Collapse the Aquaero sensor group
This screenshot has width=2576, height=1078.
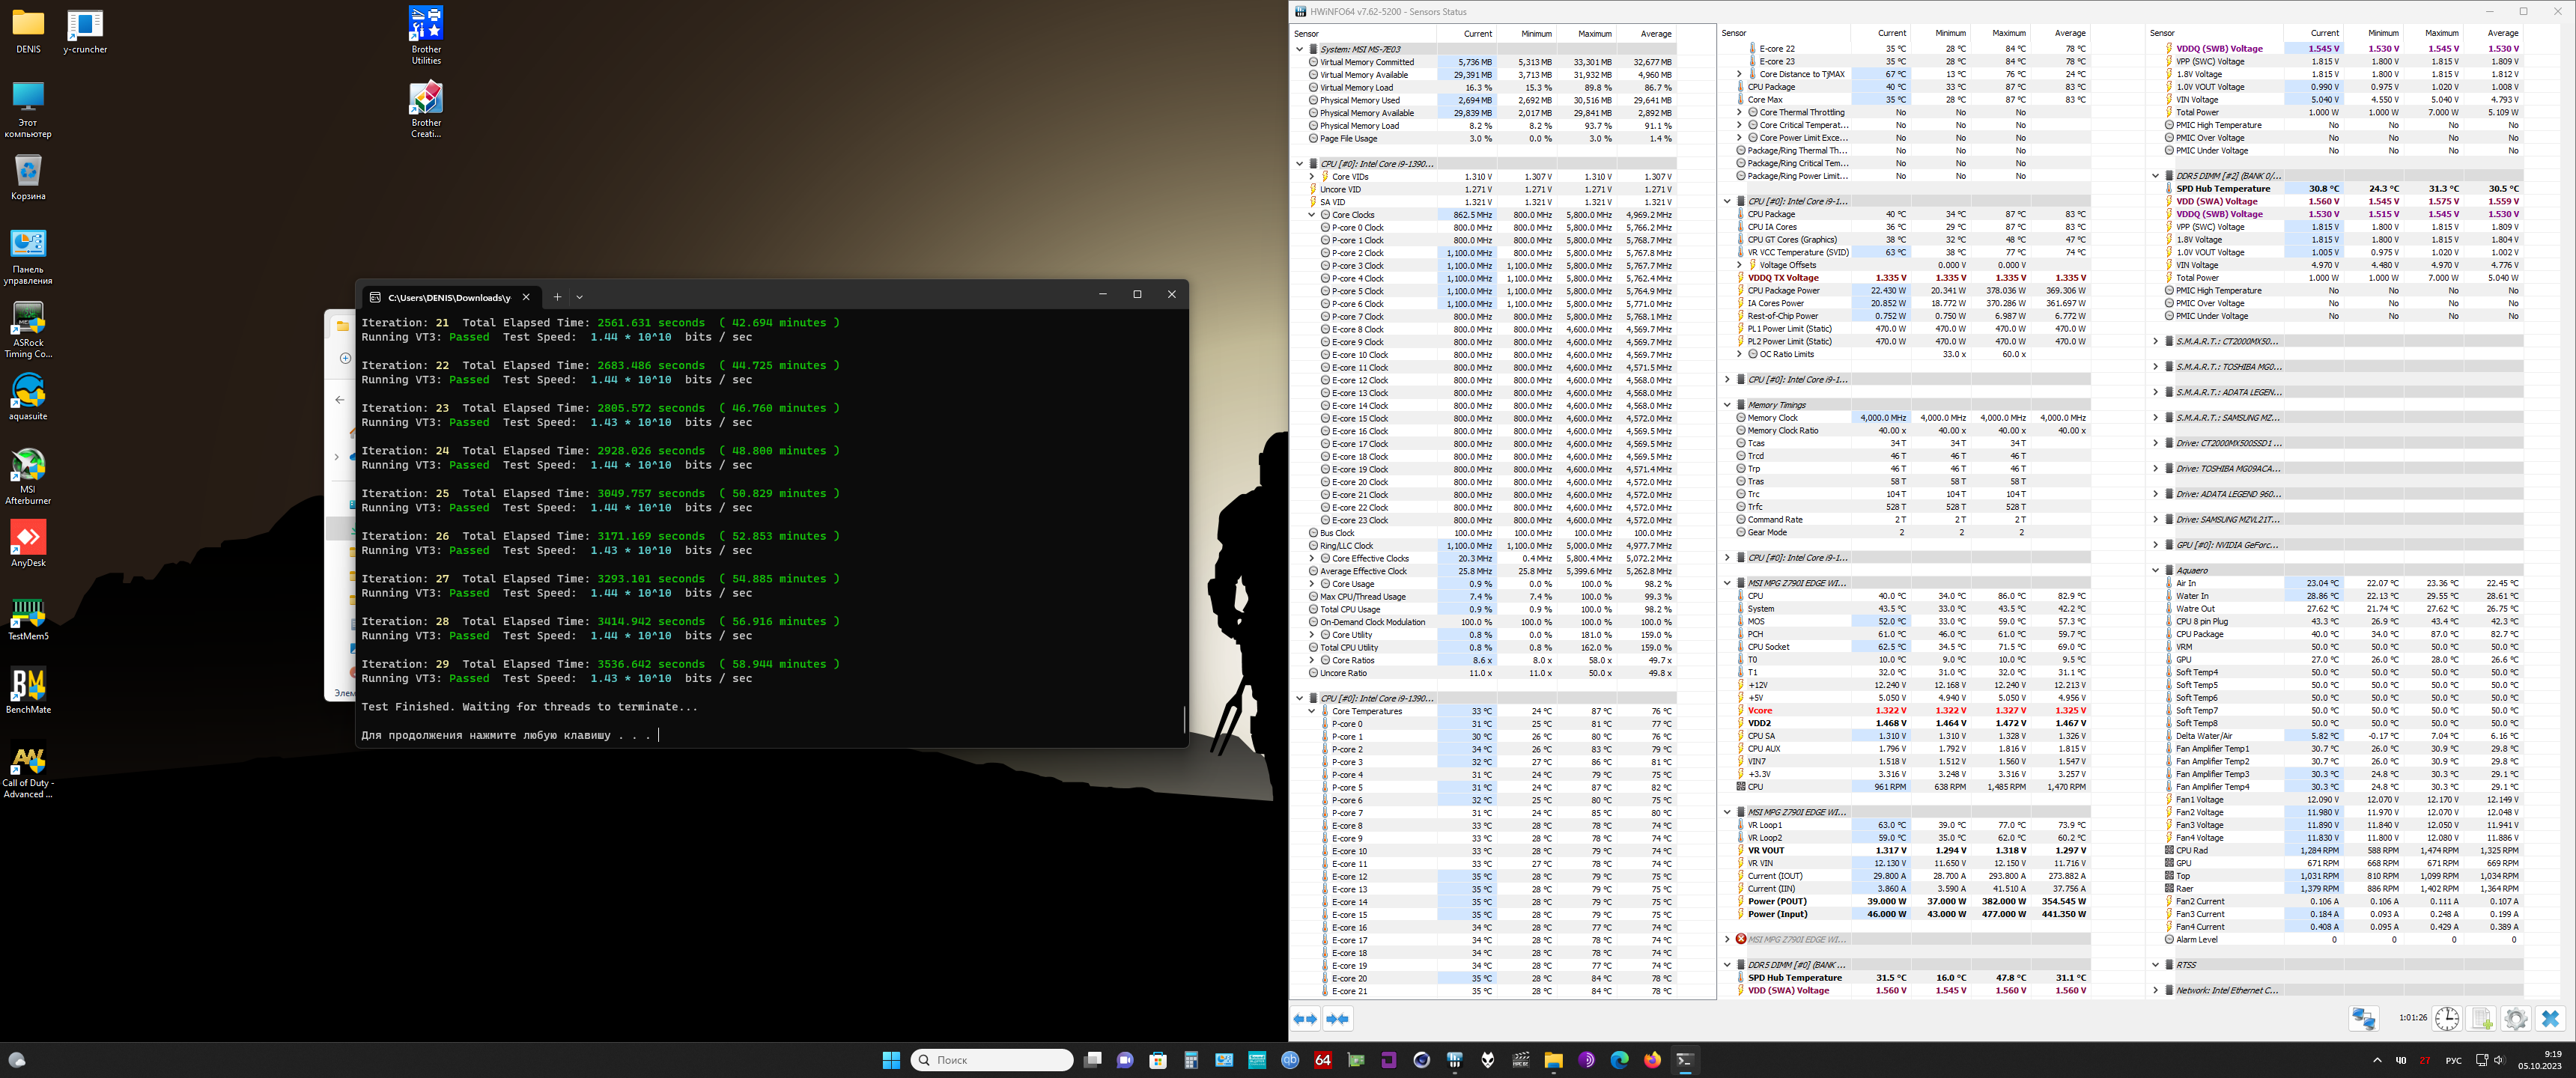[2155, 570]
